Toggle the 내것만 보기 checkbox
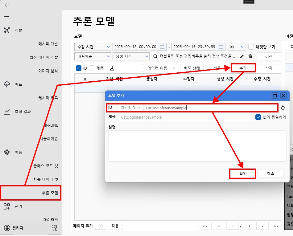293x236 pixels. point(251,47)
